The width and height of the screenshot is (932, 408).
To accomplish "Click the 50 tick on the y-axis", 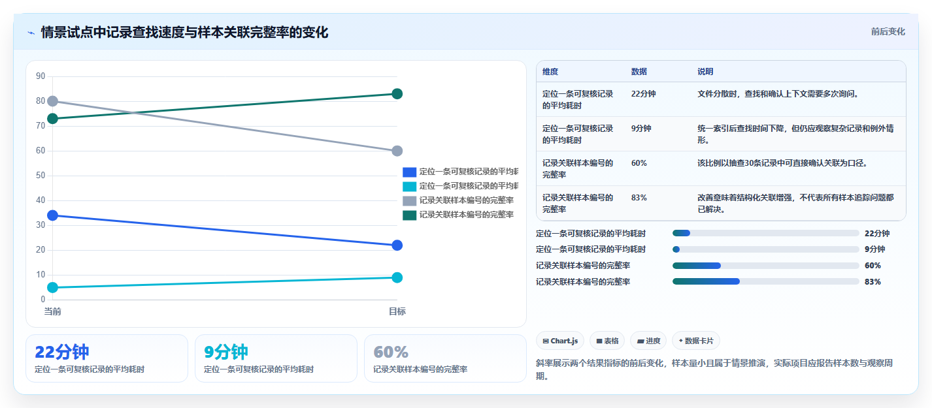I will [41, 176].
